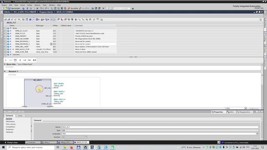The height and width of the screenshot is (150, 267).
Task: Open the Edit menu
Action: pos(10,5)
